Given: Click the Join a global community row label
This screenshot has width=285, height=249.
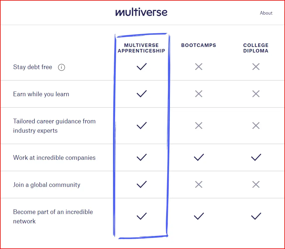Looking at the screenshot, I should pyautogui.click(x=47, y=185).
